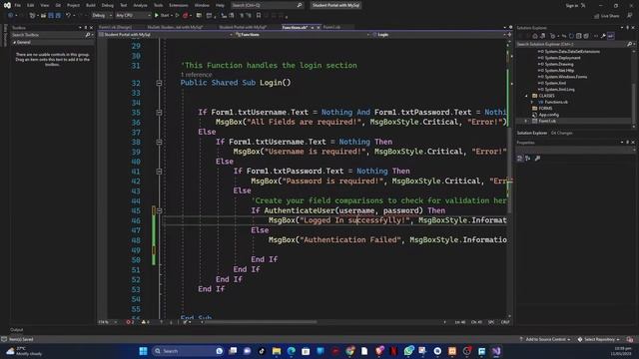Open the Login member navigation dropdown
This screenshot has height=359, width=639.
[438, 35]
